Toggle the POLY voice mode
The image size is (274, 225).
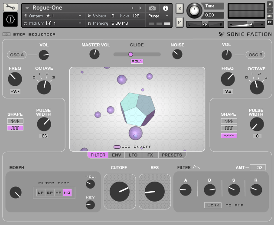click(x=137, y=61)
